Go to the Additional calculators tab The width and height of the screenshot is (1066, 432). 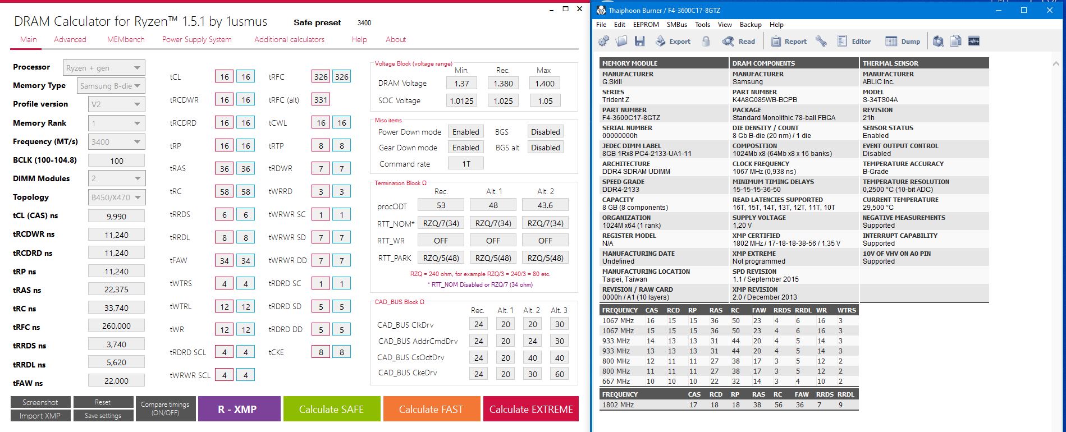tap(289, 39)
